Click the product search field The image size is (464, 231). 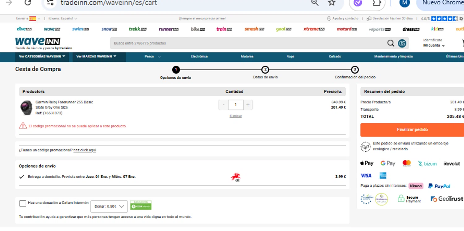(247, 43)
